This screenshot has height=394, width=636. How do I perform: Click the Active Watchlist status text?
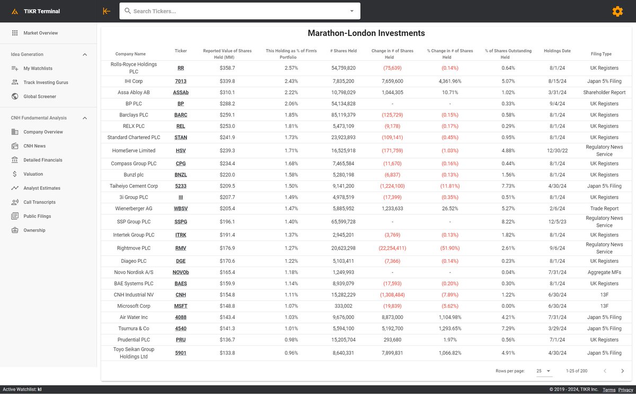coord(22,389)
